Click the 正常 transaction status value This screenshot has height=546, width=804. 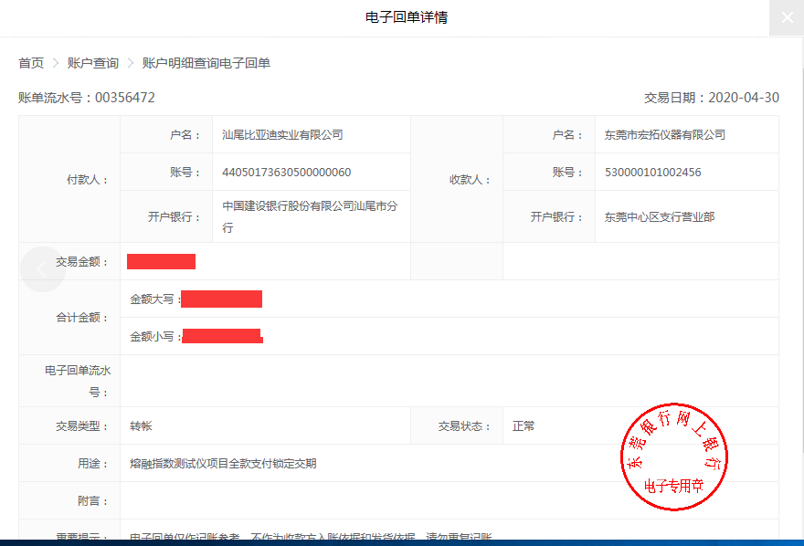coord(524,425)
